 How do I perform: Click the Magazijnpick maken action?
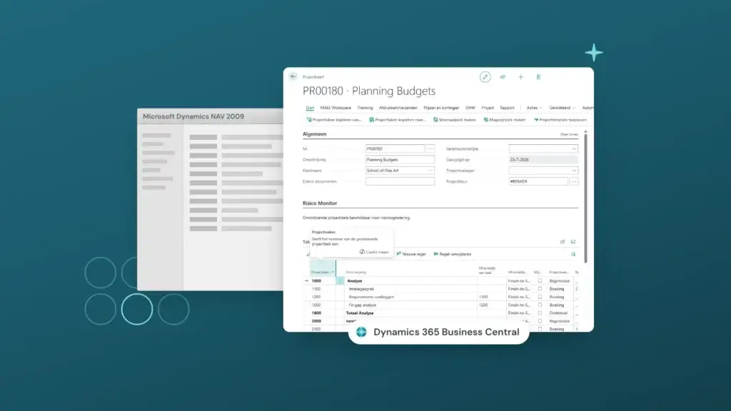(505, 120)
